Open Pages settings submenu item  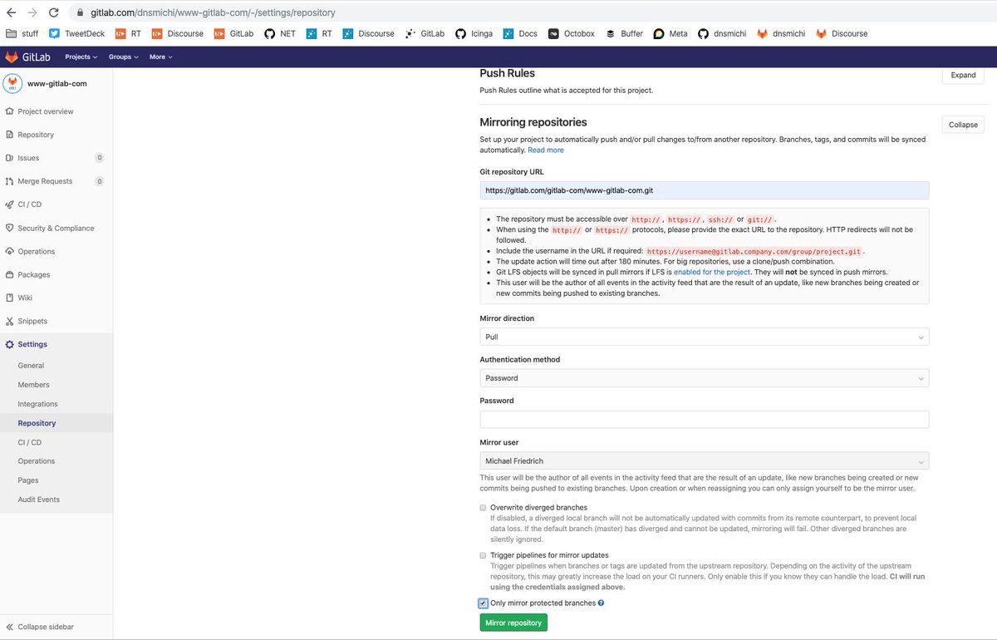[x=27, y=480]
